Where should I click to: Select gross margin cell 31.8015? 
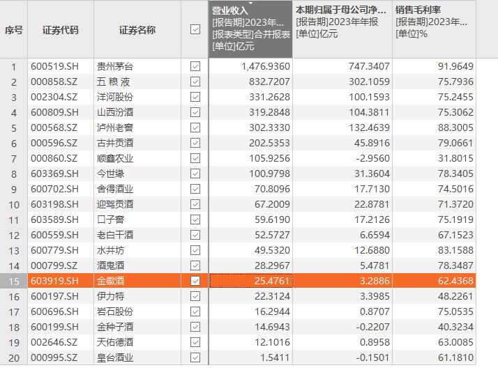pyautogui.click(x=434, y=158)
